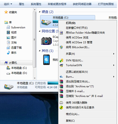Image resolution: width=118 pixels, height=124 pixels.
Task: Click 卸载或更改程序 in the toolbar
Action: pyautogui.click(x=57, y=4)
